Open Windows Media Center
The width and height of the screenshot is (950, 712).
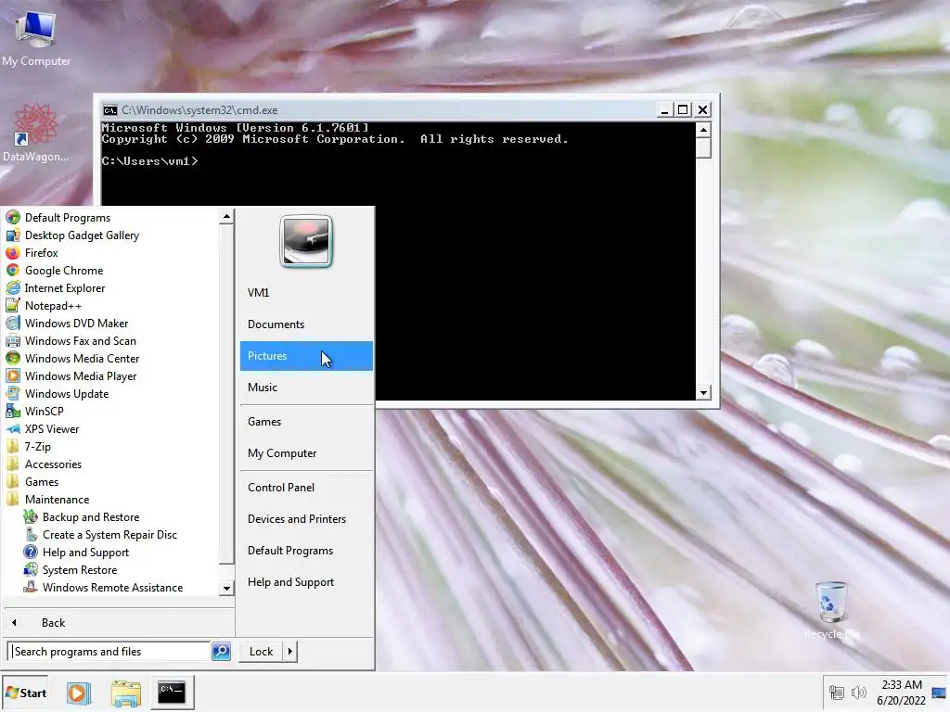(72, 358)
